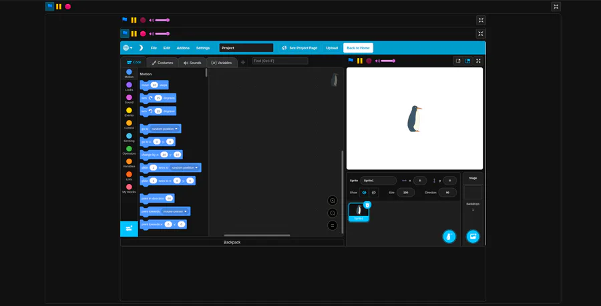Click the plus icon beside Variables tab
Image resolution: width=601 pixels, height=306 pixels.
(243, 62)
